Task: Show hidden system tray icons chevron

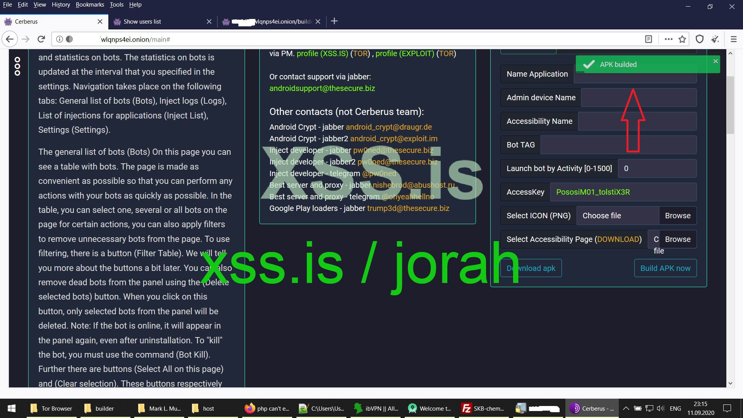Action: tap(626, 408)
